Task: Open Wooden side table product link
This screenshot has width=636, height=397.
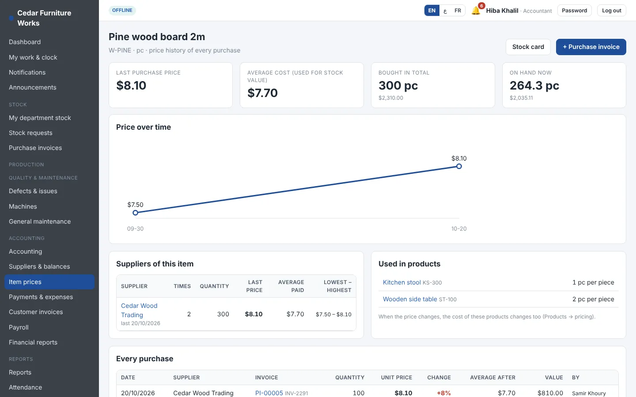Action: point(410,299)
